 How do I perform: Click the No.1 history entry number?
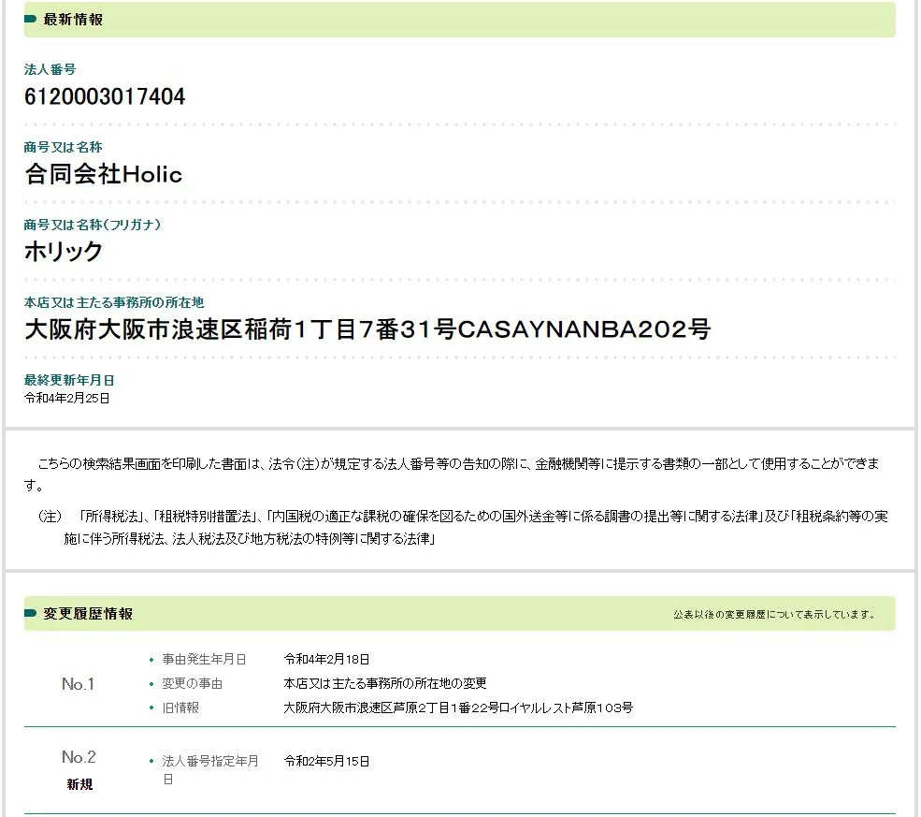[79, 684]
